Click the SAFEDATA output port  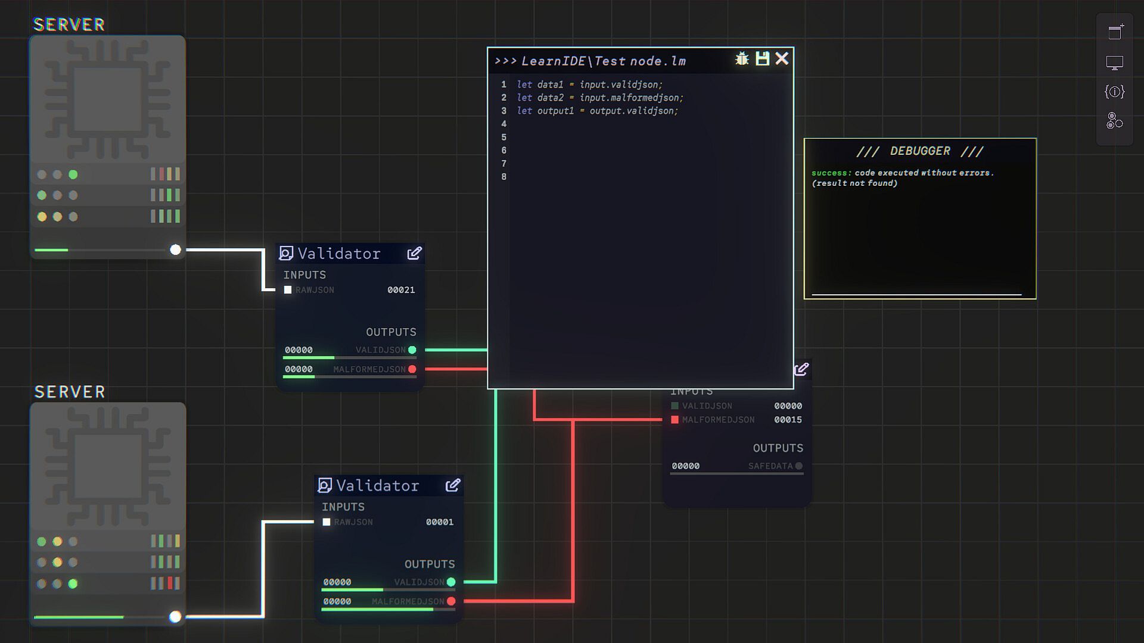click(799, 466)
